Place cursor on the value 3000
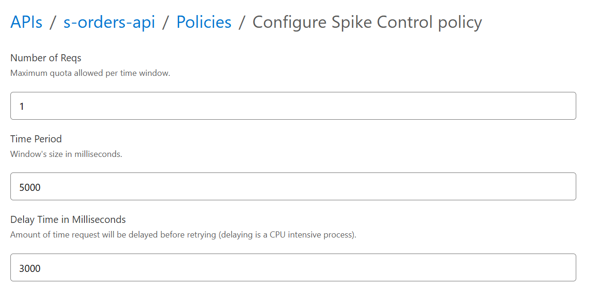Image resolution: width=605 pixels, height=287 pixels. tap(30, 268)
